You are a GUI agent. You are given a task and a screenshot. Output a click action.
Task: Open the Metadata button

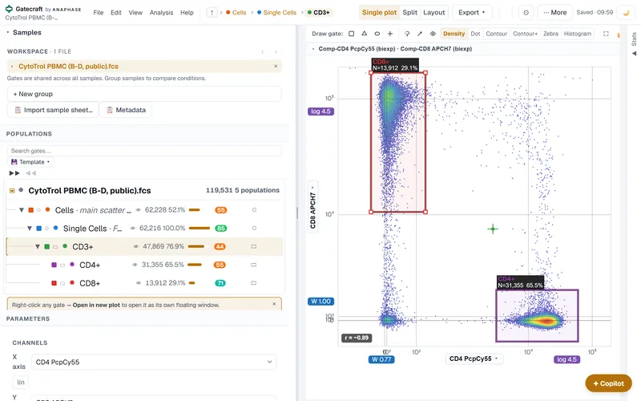pyautogui.click(x=126, y=110)
